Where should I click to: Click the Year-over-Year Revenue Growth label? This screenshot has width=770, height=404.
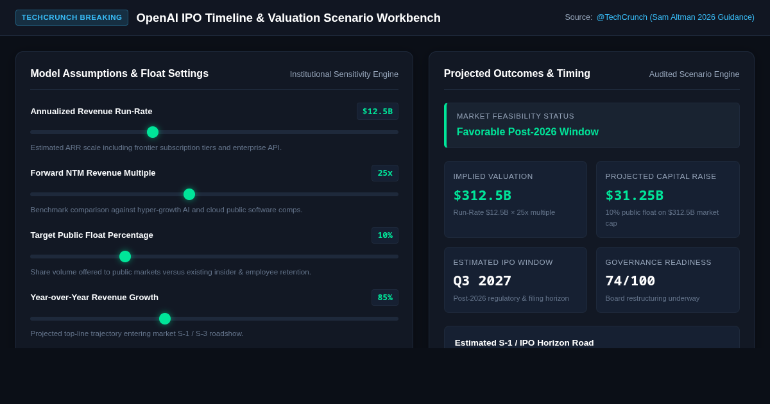[94, 298]
